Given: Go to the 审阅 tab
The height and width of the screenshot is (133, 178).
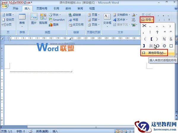Looking at the screenshot, I should 80,9.
